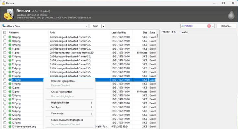Image resolution: width=238 pixels, height=129 pixels.
Task: Click the green status dot of 113.png
Action: 10,64
